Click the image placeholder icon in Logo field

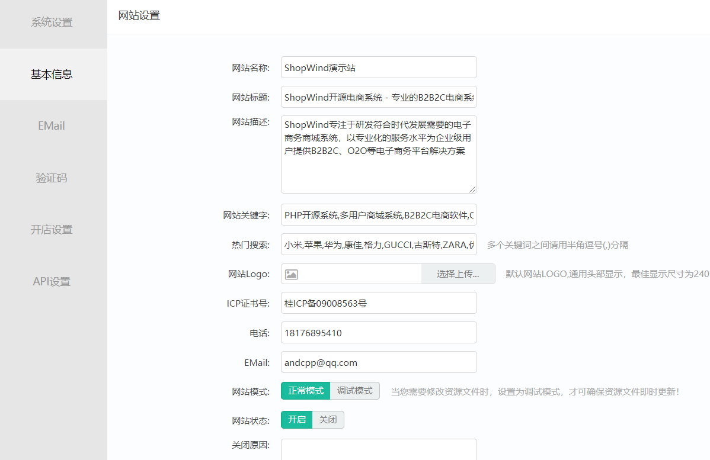click(291, 274)
